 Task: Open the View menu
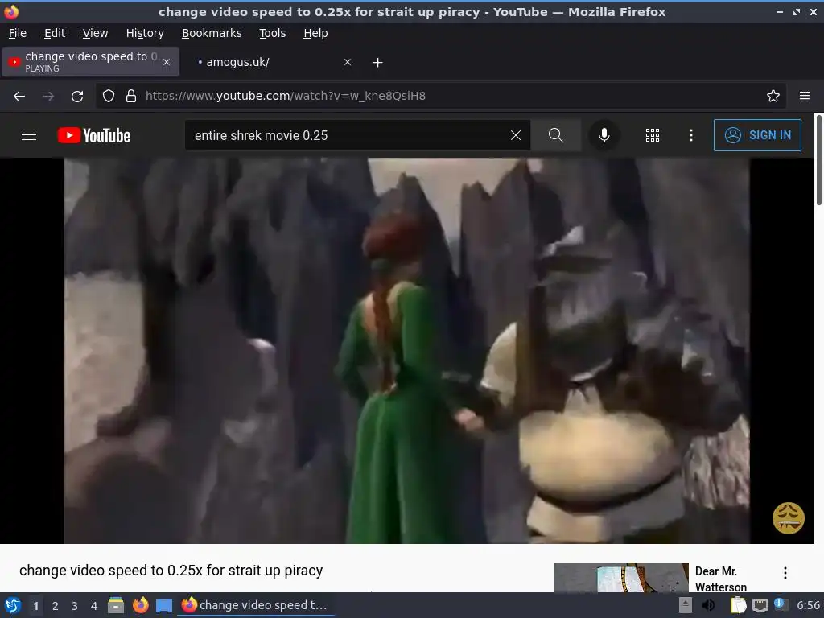click(x=95, y=33)
